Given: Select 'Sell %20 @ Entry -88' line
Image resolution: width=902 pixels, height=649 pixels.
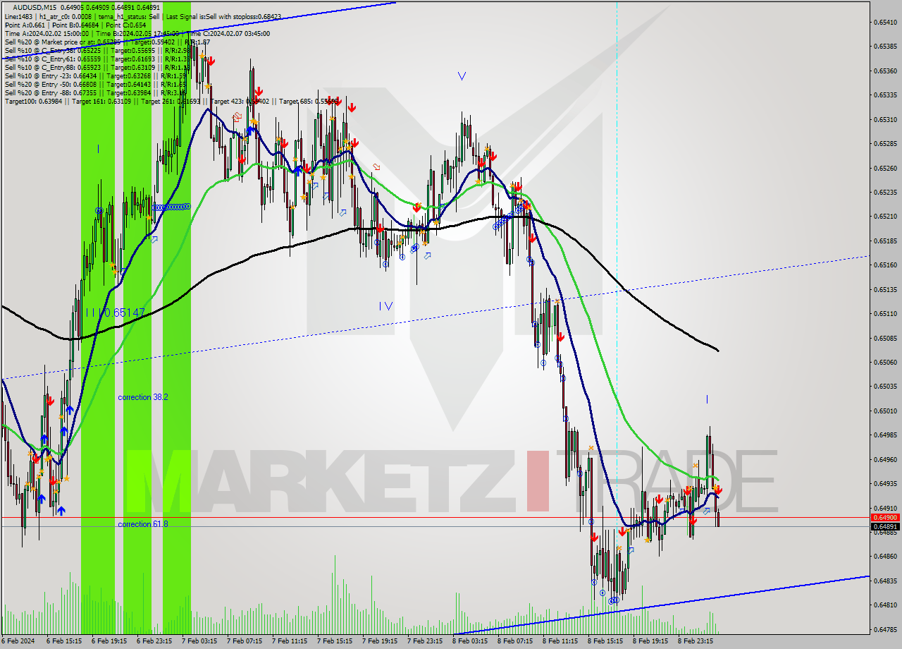Looking at the screenshot, I should [96, 92].
